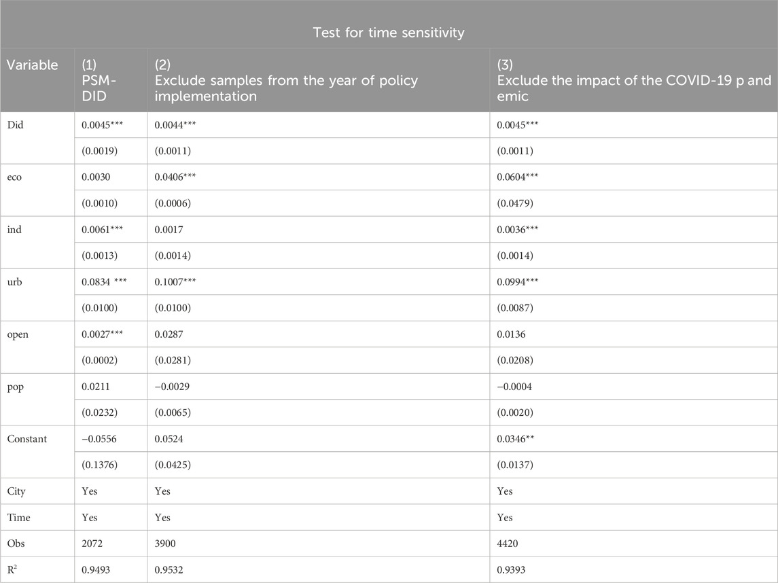
Task: Select the "ind" row label
Action: (14, 230)
